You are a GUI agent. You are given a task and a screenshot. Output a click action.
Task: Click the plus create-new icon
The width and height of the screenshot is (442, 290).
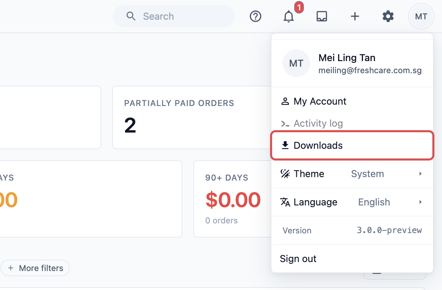[355, 16]
